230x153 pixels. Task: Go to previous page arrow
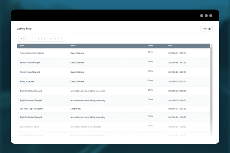tap(27, 39)
